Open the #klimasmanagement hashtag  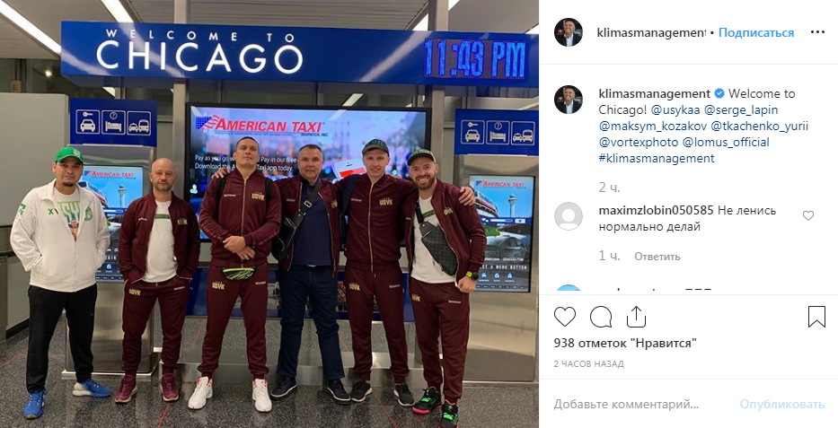(657, 159)
